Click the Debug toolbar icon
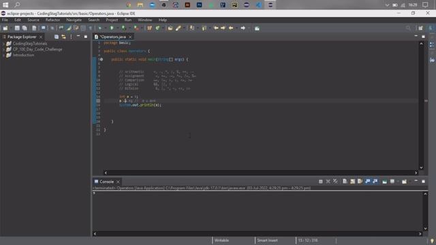 coord(100,28)
